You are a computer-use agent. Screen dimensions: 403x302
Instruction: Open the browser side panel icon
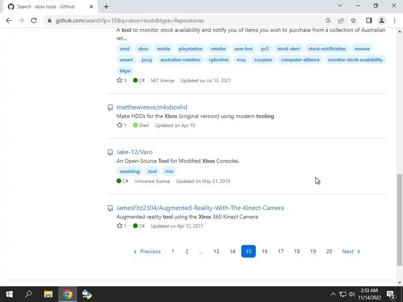click(369, 20)
